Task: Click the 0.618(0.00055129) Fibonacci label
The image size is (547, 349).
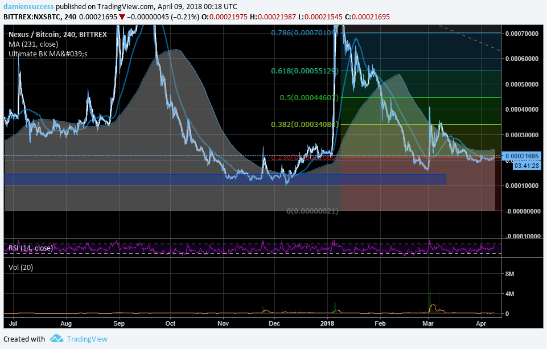Action: (x=305, y=71)
